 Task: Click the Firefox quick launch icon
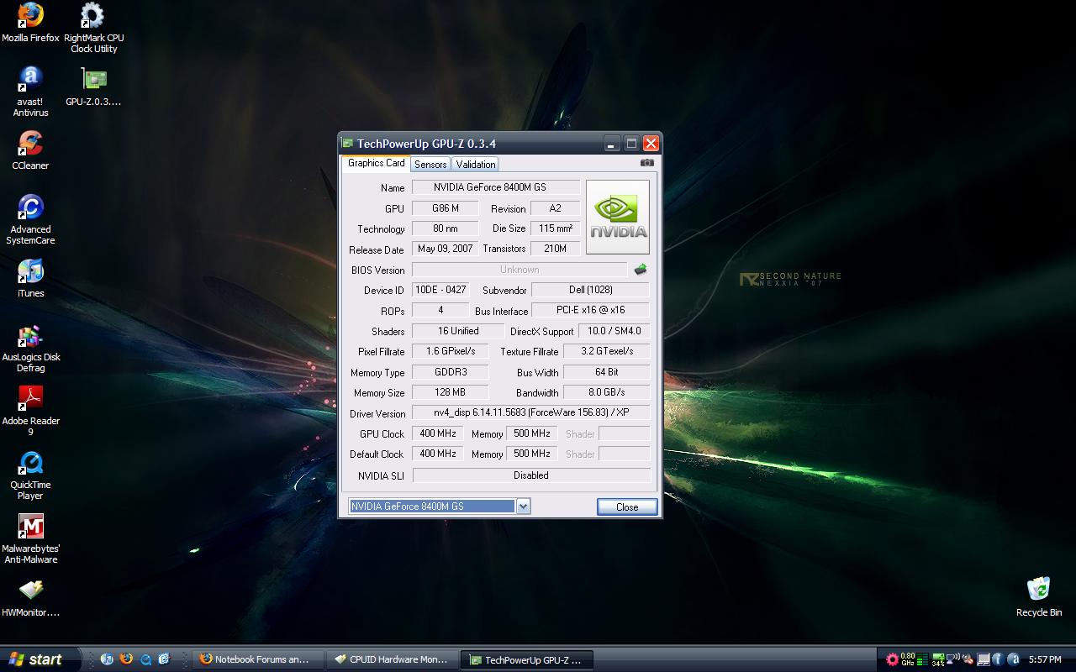click(x=126, y=659)
